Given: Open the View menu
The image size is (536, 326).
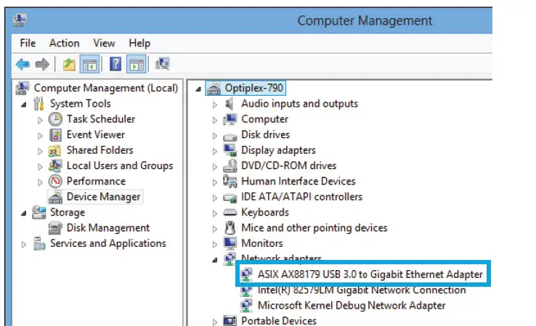Looking at the screenshot, I should 105,43.
